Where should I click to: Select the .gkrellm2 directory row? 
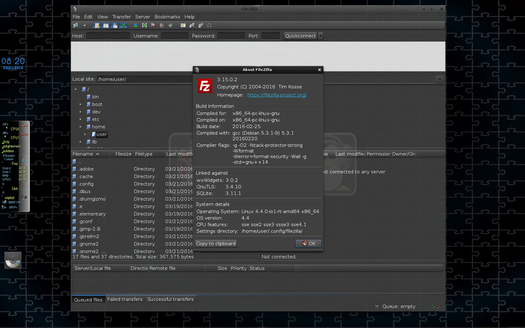[x=132, y=236]
